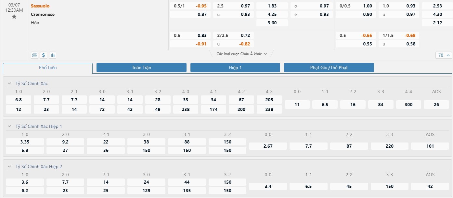Viewport: 453px width, 198px height.
Task: Pick the 1.83 odds for Sassuolo win
Action: click(x=272, y=6)
